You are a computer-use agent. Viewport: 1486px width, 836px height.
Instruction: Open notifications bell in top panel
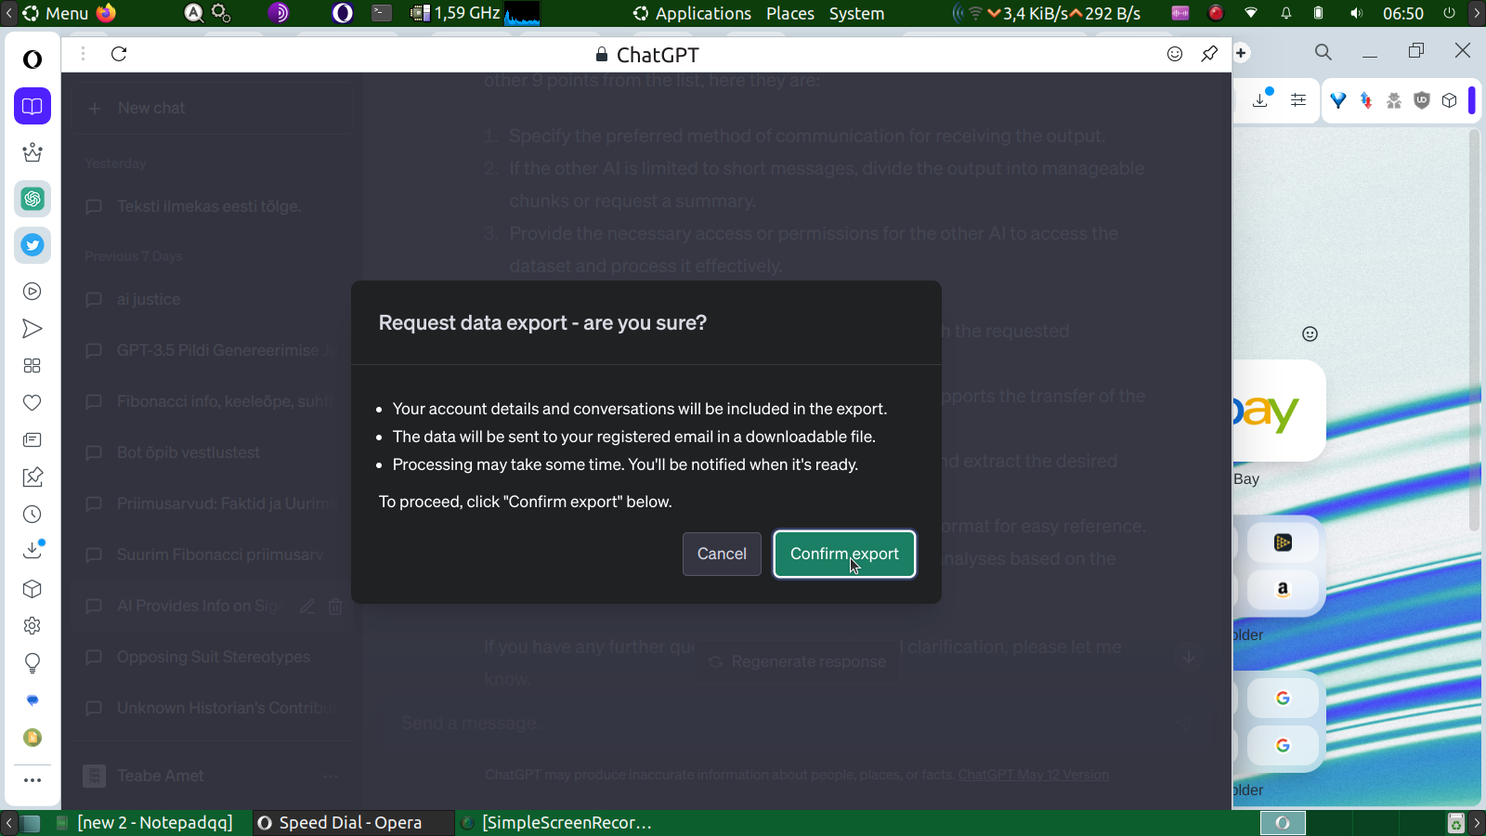(1286, 13)
